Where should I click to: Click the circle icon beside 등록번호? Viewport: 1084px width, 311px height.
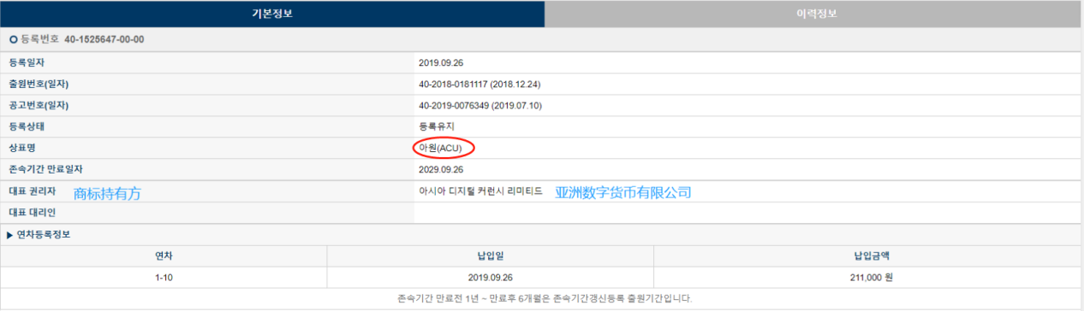point(13,39)
